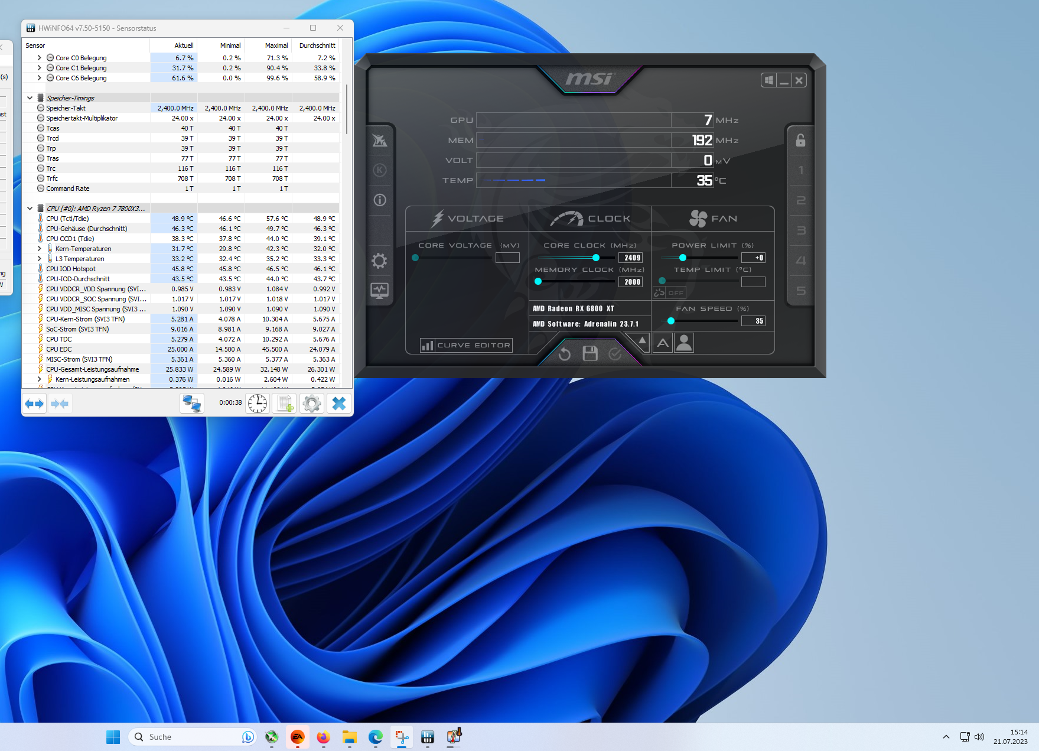The width and height of the screenshot is (1039, 751).
Task: Click the Suche taskbar search box
Action: click(x=192, y=737)
